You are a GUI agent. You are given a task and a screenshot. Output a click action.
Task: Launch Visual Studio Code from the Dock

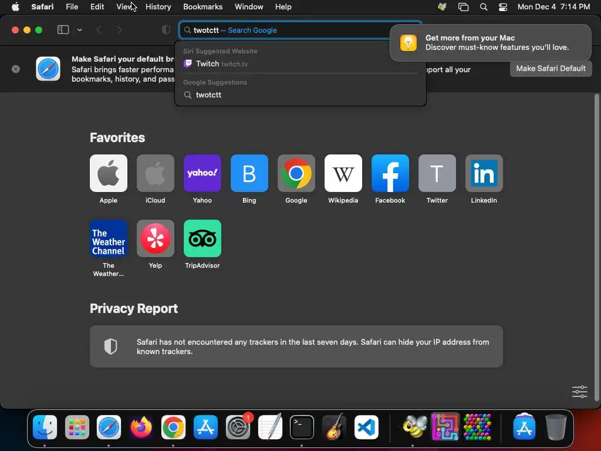coord(366,427)
